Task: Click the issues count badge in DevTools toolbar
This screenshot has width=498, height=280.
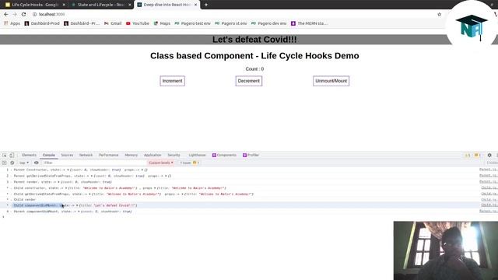Action: 477,156
